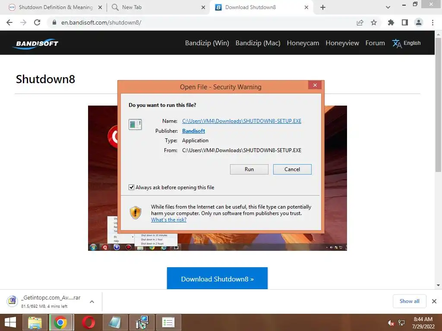Click Cancel in the security warning
The image size is (442, 331).
point(292,169)
